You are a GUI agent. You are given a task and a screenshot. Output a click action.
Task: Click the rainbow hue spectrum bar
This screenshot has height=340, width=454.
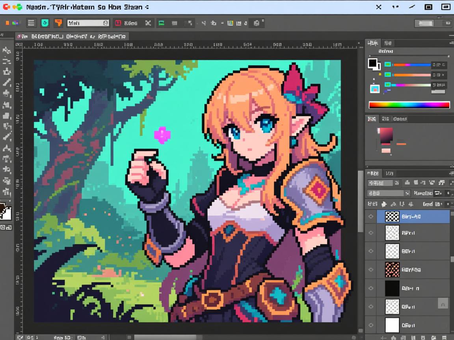(409, 105)
